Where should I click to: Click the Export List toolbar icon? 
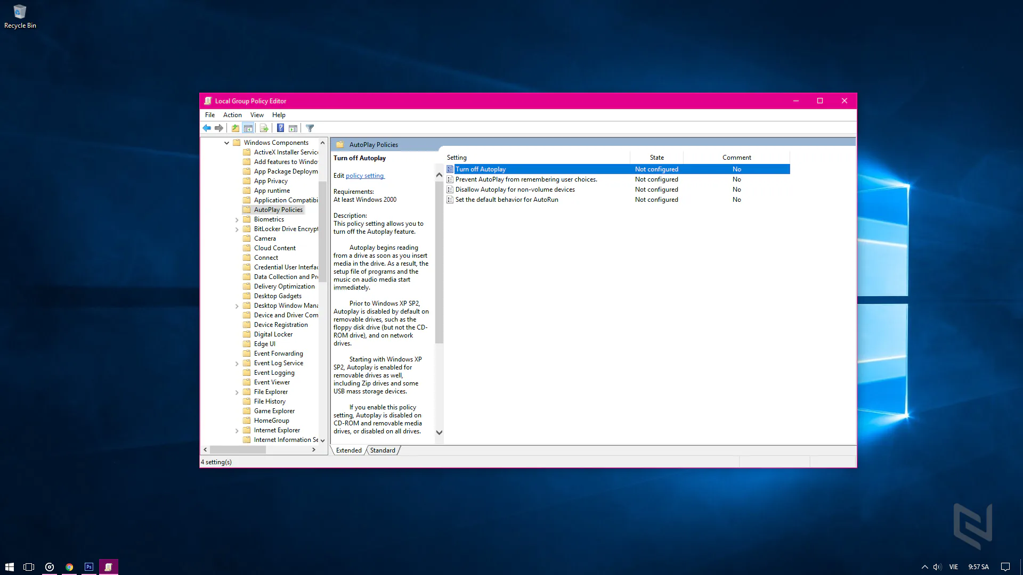264,128
